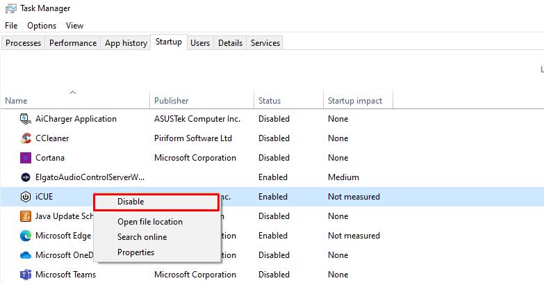Switch to the Performance tab

(x=73, y=43)
